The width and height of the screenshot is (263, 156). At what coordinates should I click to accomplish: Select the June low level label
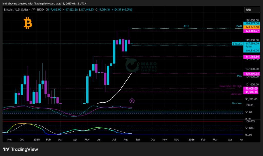click(236, 94)
